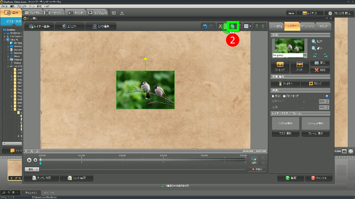Toggle the glow mode checkbox
This screenshot has width=355, height=199.
coord(284,96)
